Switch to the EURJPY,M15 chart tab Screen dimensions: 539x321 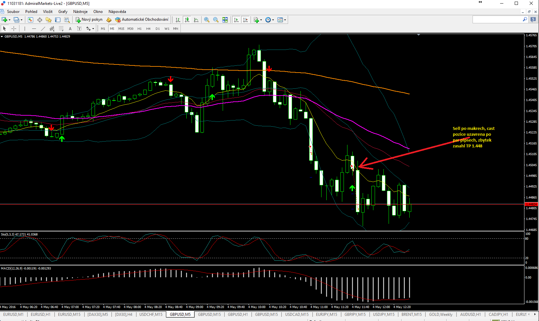pos(326,315)
